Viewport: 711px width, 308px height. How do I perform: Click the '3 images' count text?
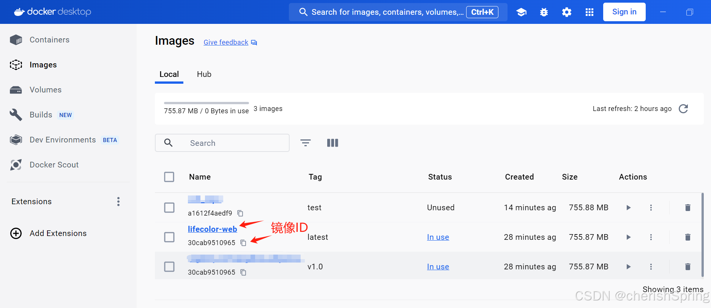tap(268, 109)
